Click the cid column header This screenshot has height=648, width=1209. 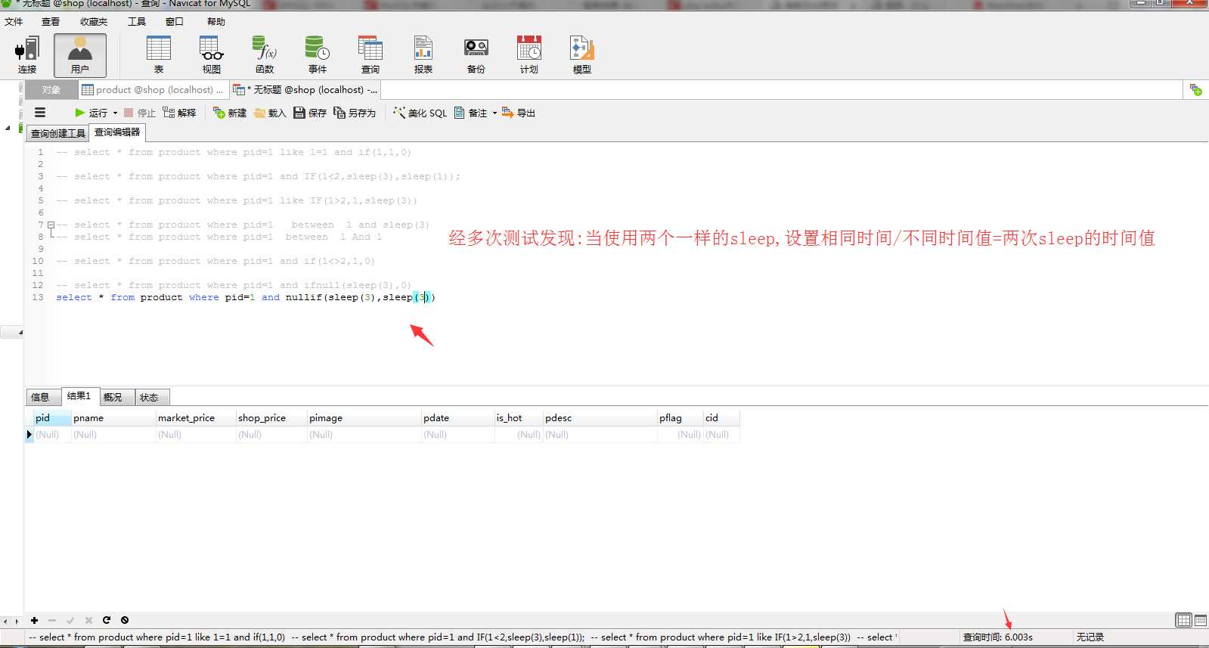click(721, 417)
